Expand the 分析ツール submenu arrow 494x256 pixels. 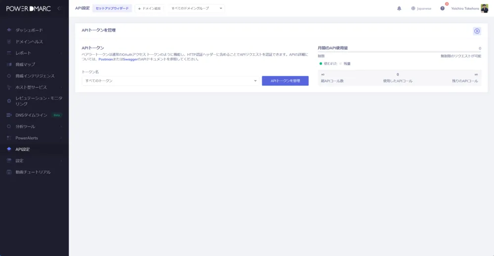[x=61, y=126]
